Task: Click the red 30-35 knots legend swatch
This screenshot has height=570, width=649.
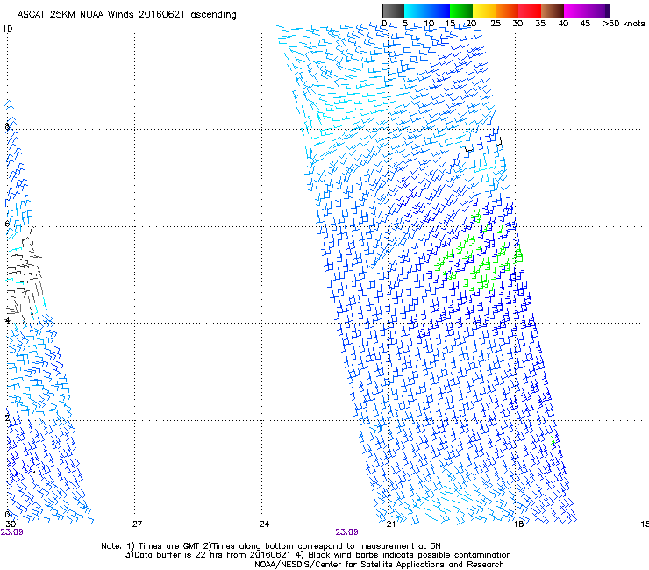Action: point(530,11)
